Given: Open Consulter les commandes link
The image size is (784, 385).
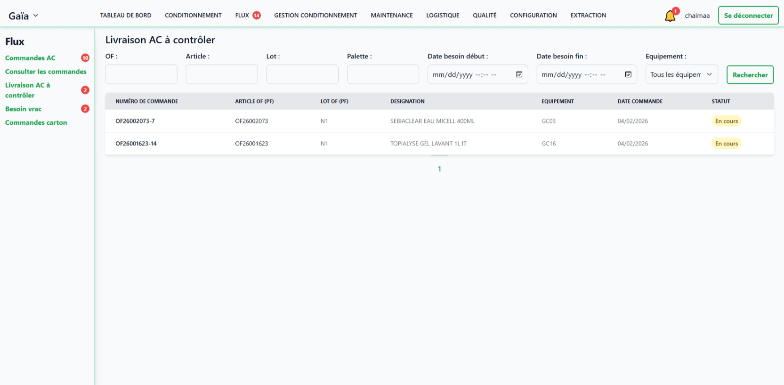Looking at the screenshot, I should 46,72.
